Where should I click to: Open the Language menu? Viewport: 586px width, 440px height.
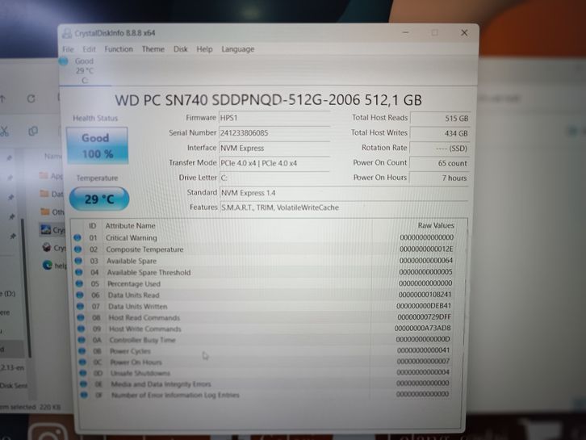pyautogui.click(x=237, y=49)
